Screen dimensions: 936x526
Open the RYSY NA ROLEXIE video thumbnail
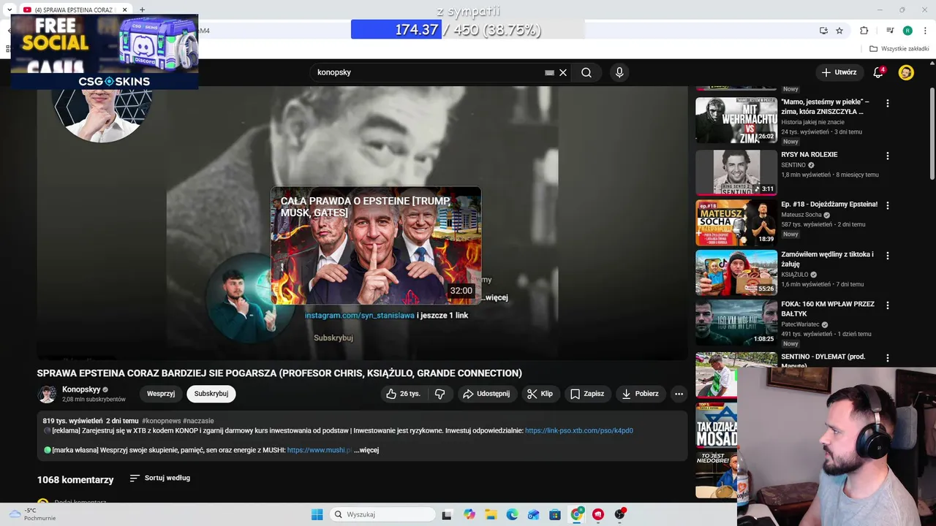tap(736, 172)
